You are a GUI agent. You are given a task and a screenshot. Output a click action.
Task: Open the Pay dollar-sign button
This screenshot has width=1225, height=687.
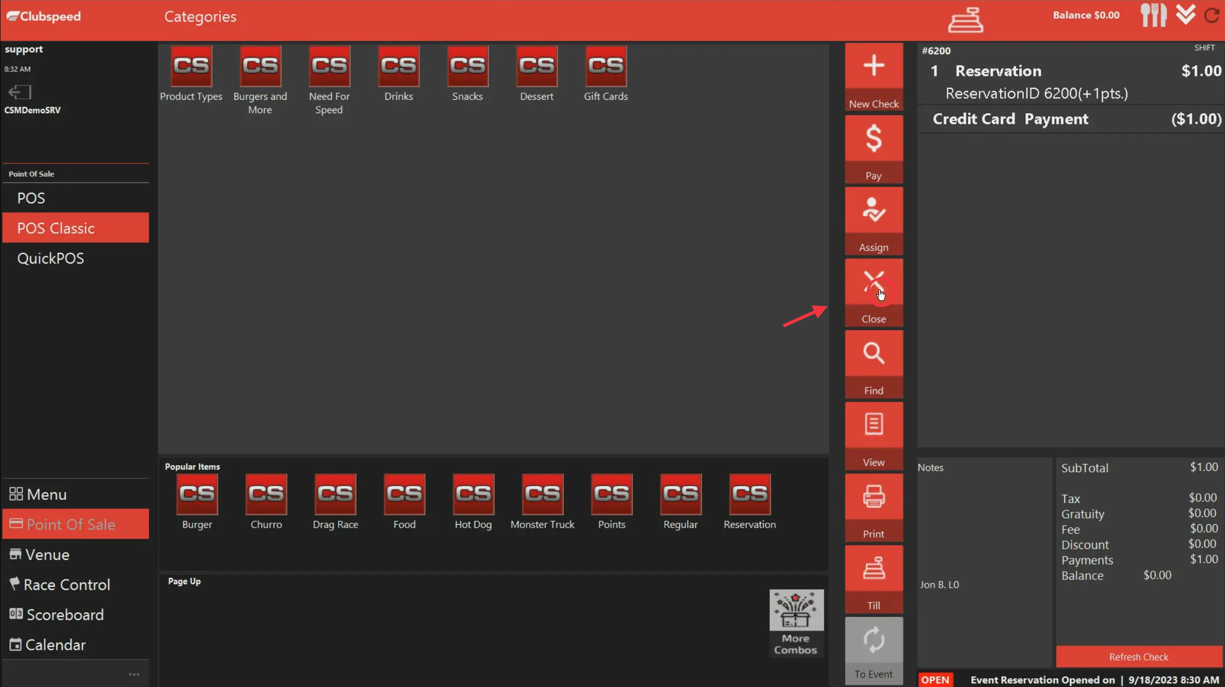(874, 149)
